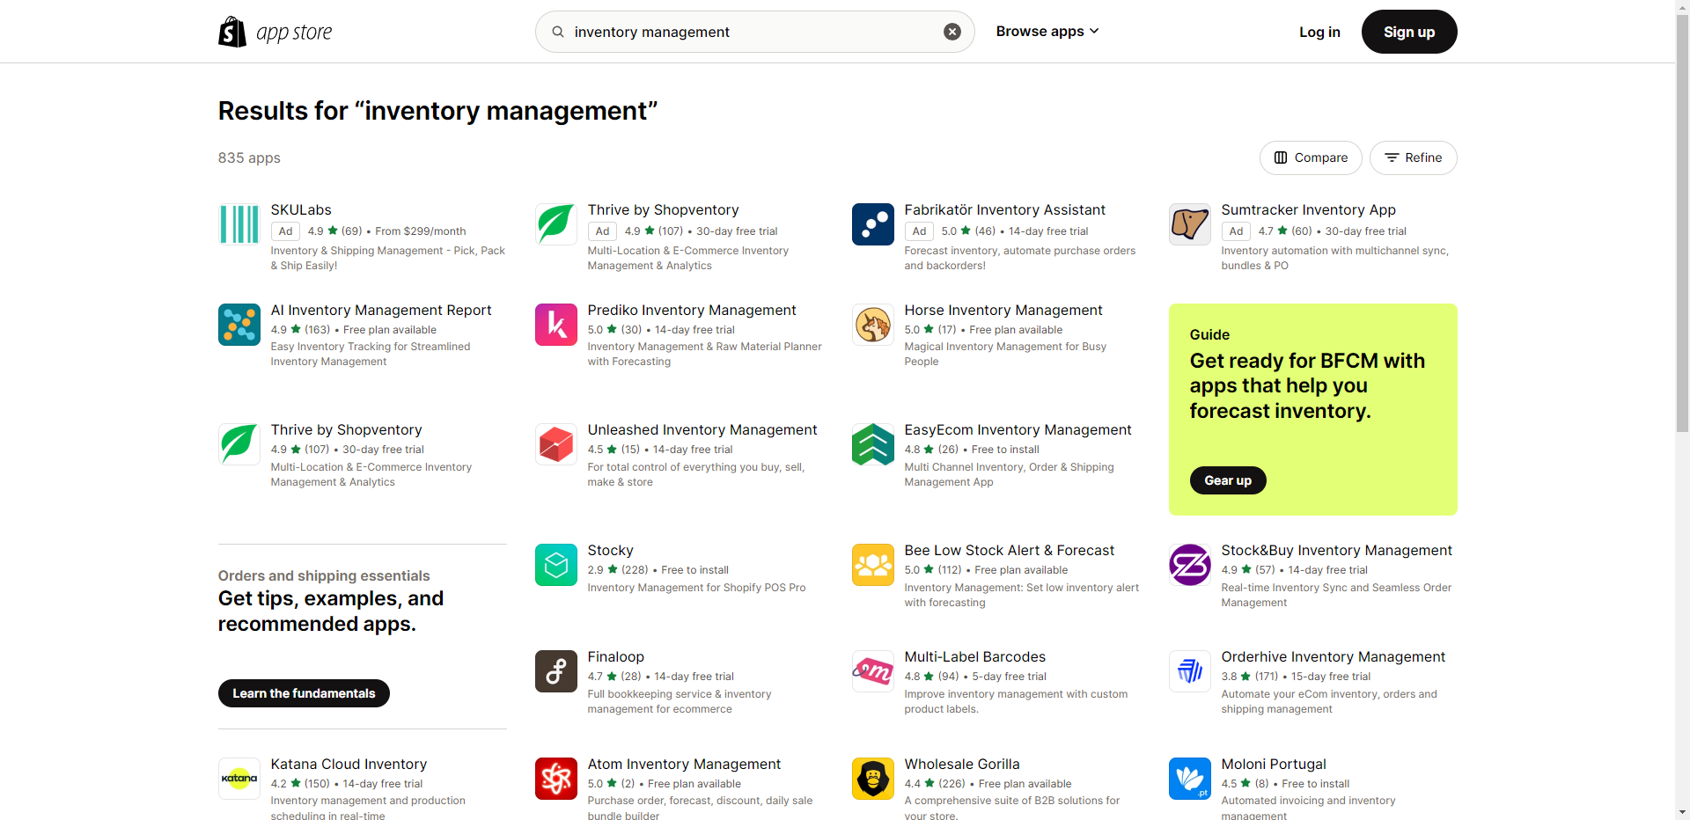Screen dimensions: 1690x820
Task: Open the Horse Inventory Management unicorn icon
Action: pyautogui.click(x=873, y=325)
